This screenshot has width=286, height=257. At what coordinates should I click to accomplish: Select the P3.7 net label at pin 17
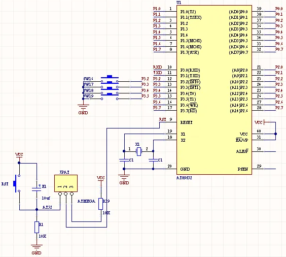pyautogui.click(x=157, y=108)
